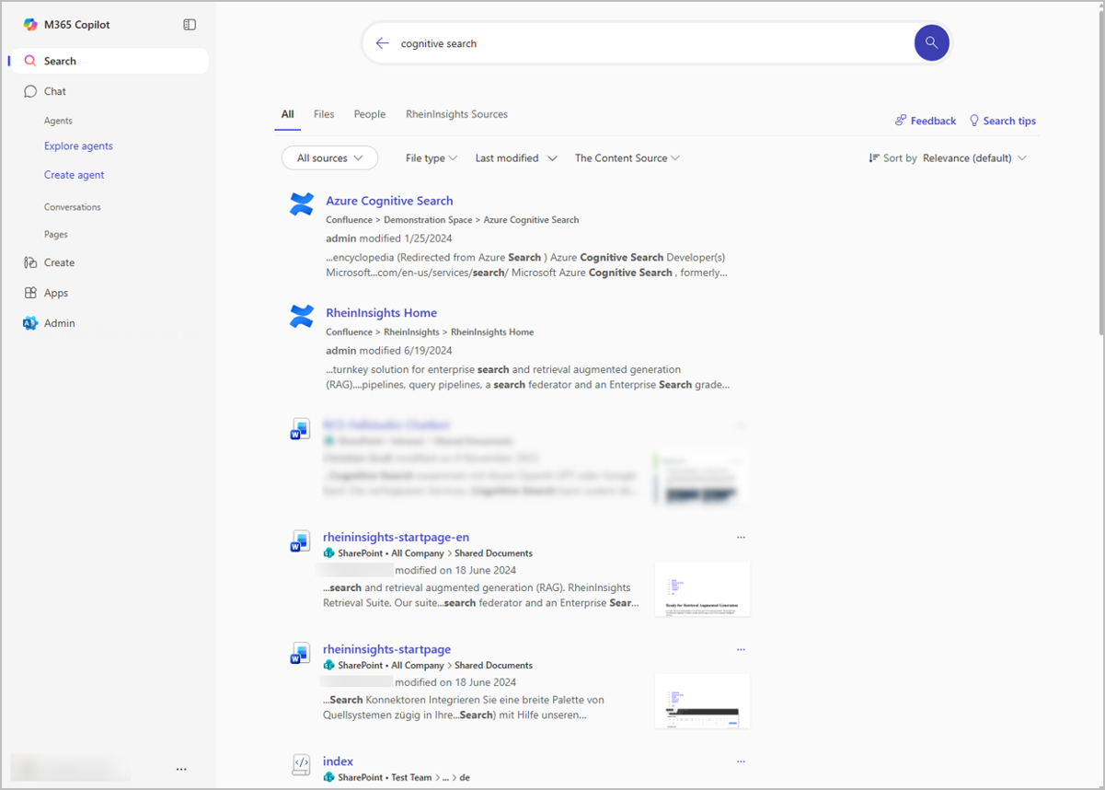Open the Create section in sidebar
This screenshot has width=1105, height=790.
click(x=59, y=262)
